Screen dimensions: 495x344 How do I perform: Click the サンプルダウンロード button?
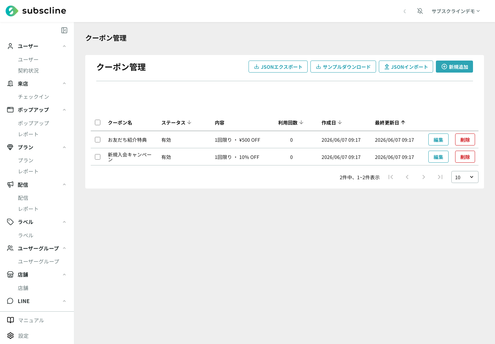pyautogui.click(x=343, y=67)
